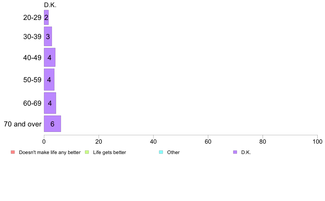
Task: Click the 'Other' legend text
Action: (173, 152)
